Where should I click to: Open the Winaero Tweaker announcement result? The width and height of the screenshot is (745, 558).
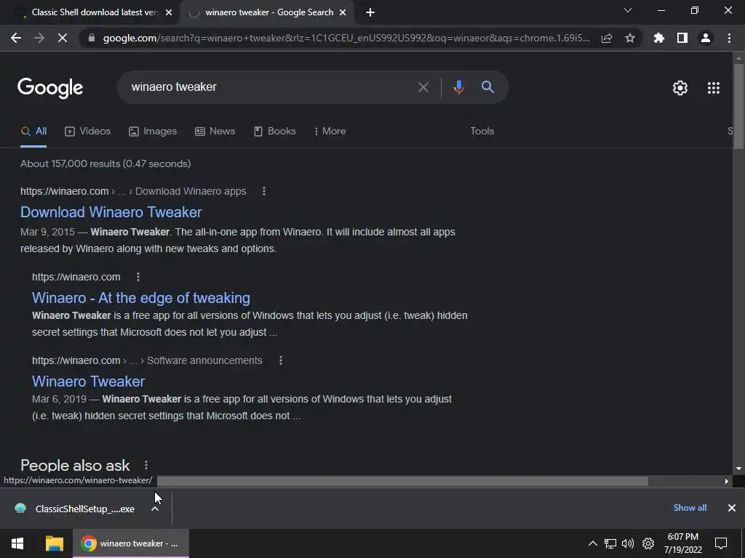click(x=88, y=381)
